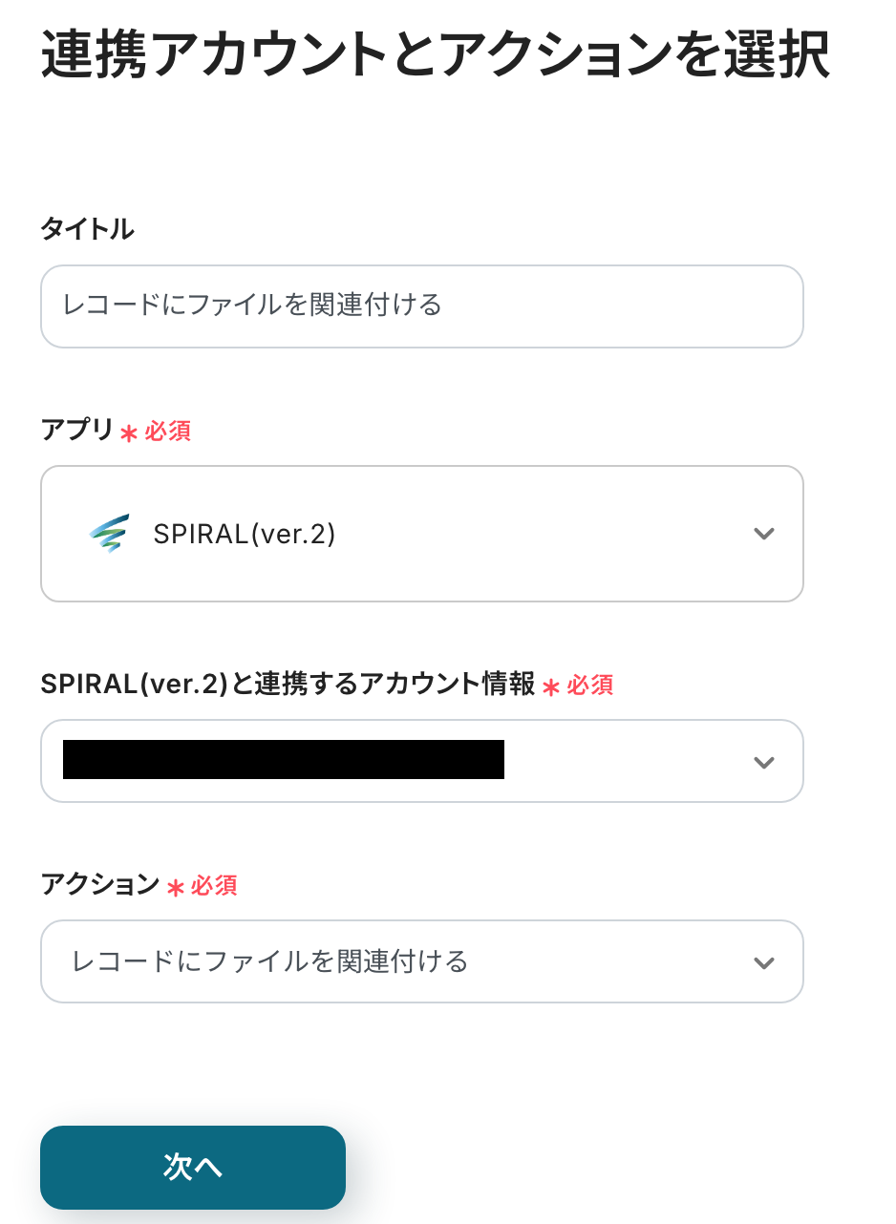The height and width of the screenshot is (1224, 896).
Task: Click the red asterisk next to アクション
Action: [x=175, y=888]
